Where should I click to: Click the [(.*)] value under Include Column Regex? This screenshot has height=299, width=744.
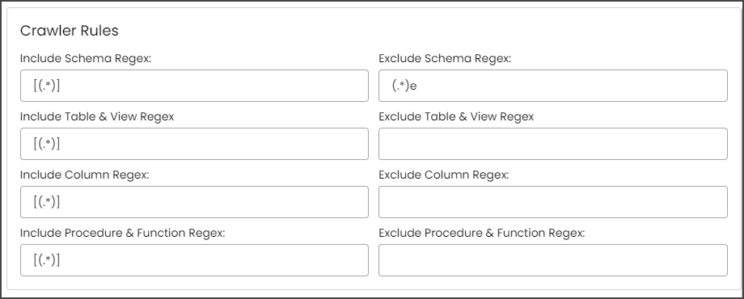(x=47, y=202)
